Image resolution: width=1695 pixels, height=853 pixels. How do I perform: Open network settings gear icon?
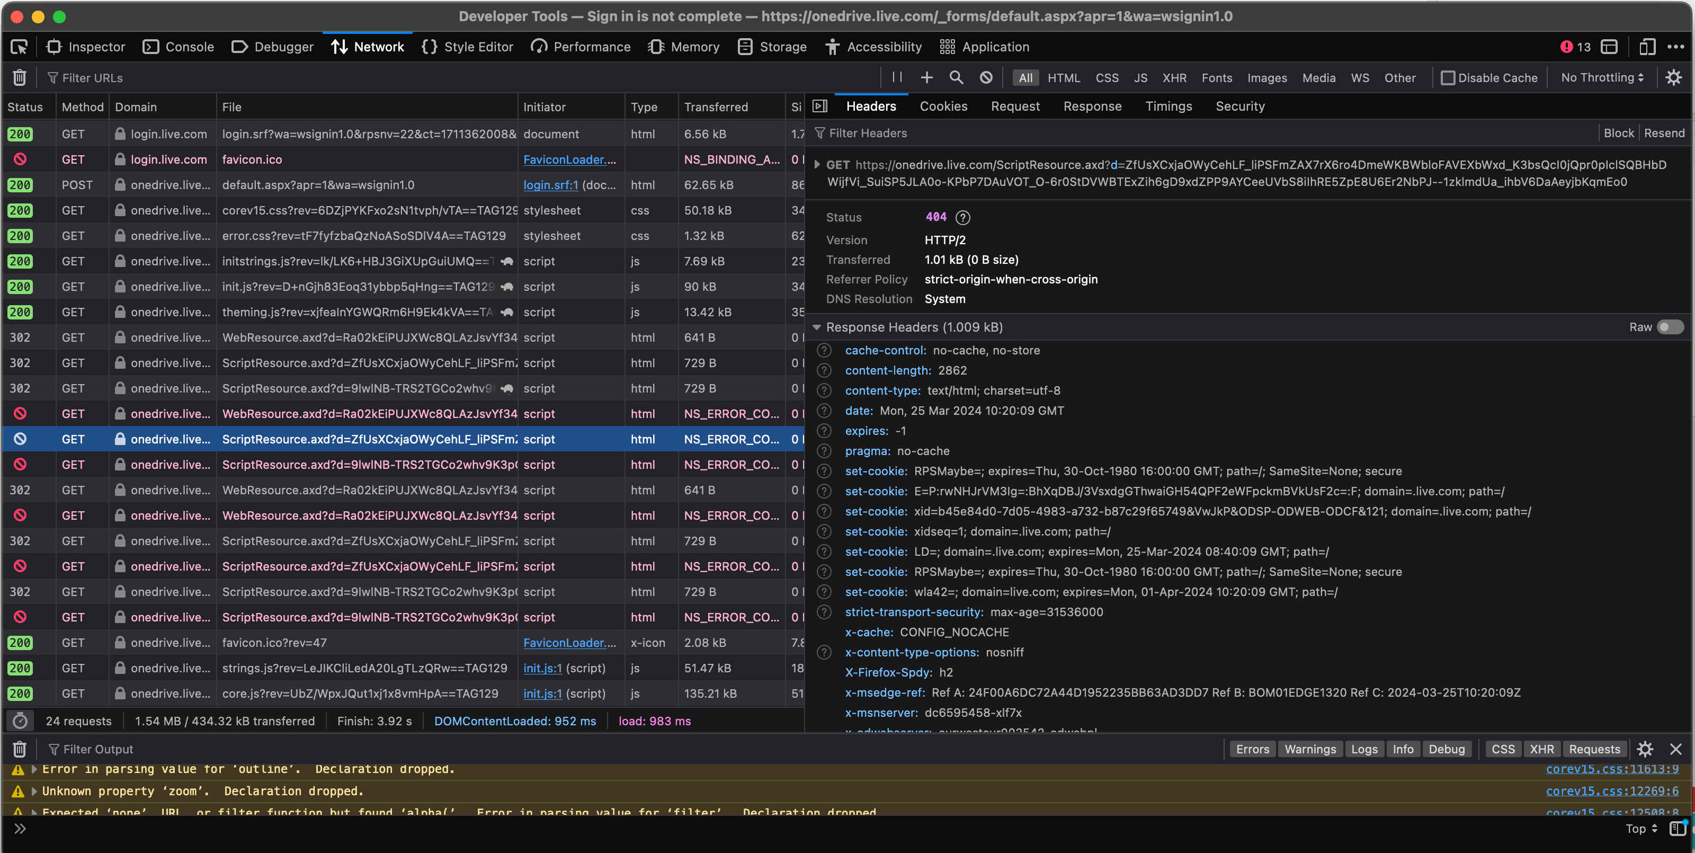click(x=1673, y=78)
